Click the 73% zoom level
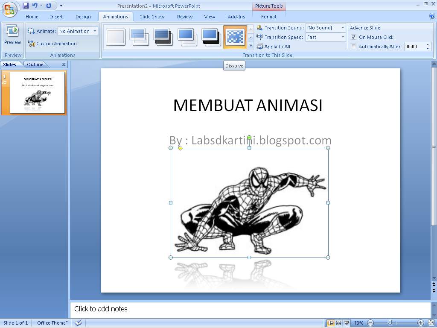Viewport: 437px width, 328px height. click(x=358, y=323)
